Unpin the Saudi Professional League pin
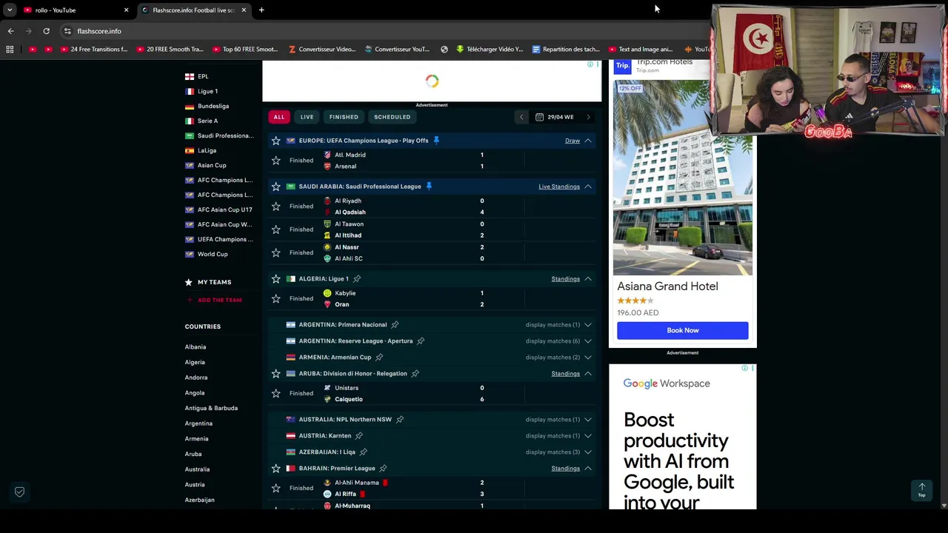The width and height of the screenshot is (948, 533). pyautogui.click(x=429, y=187)
